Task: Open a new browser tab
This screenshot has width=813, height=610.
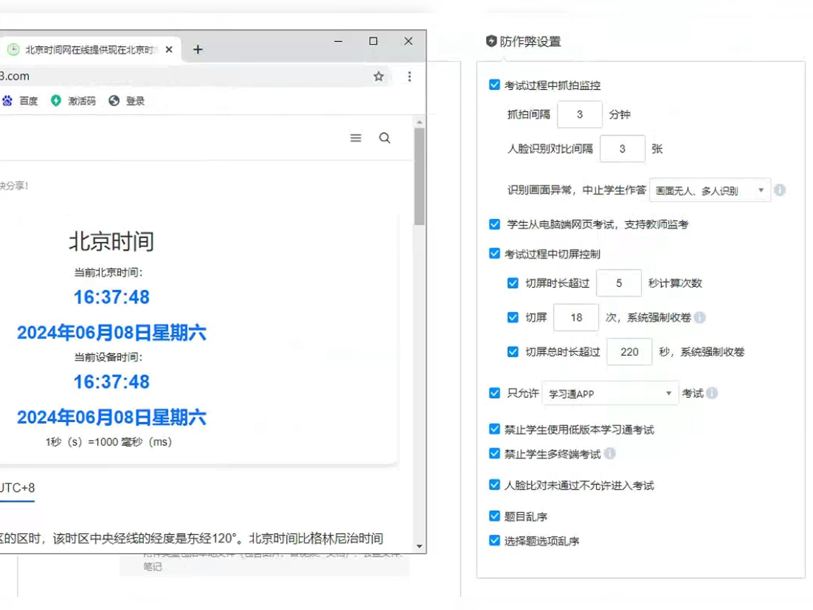Action: point(198,50)
